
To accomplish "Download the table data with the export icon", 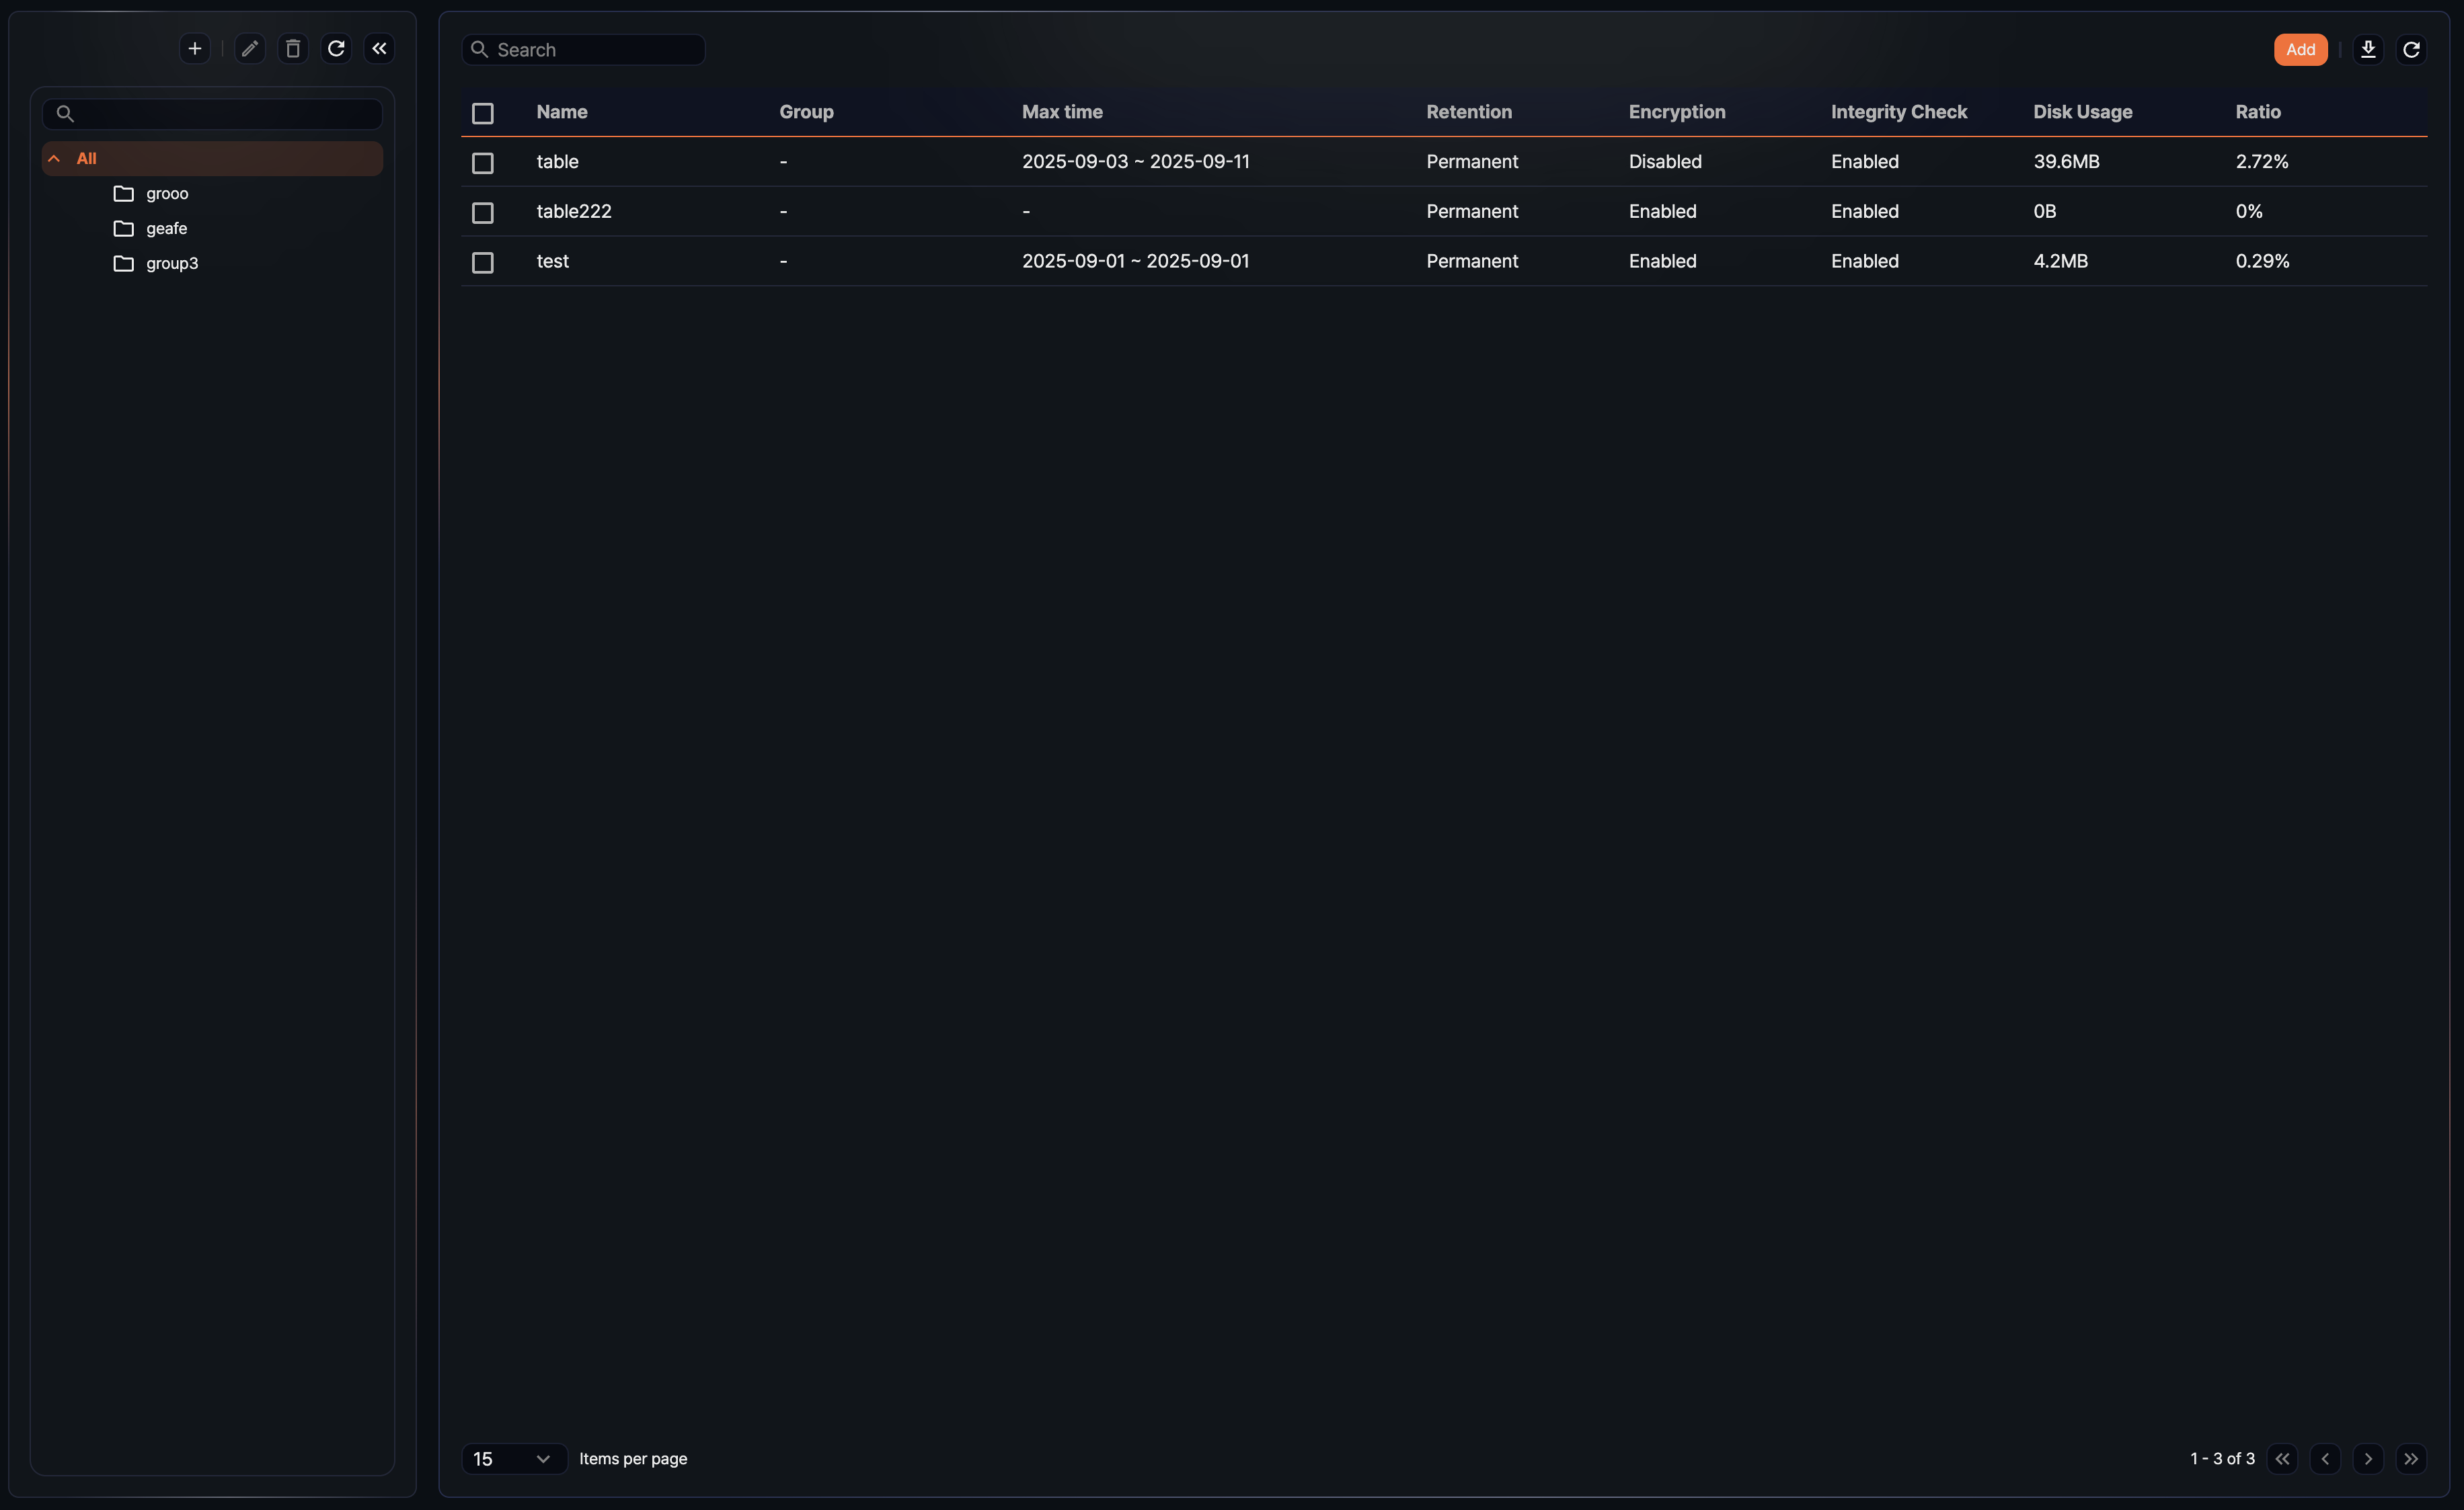I will pyautogui.click(x=2368, y=49).
